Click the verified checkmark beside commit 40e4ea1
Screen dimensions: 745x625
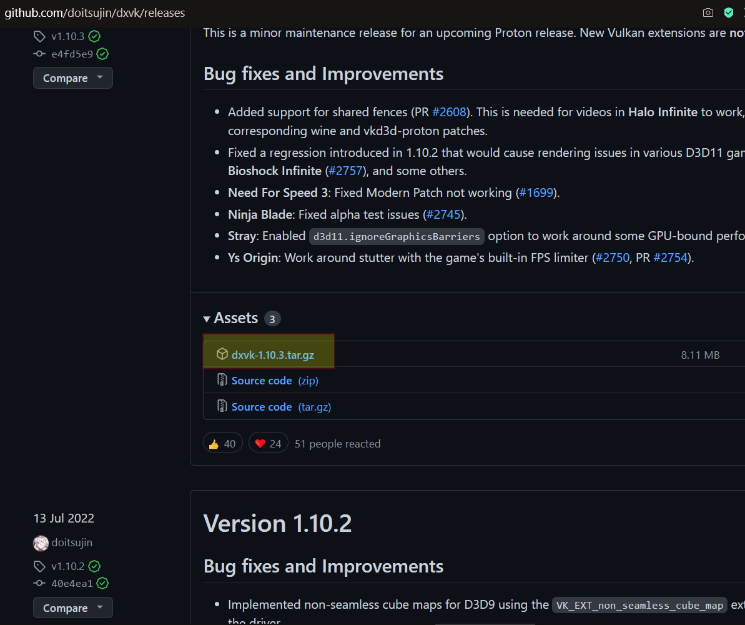pyautogui.click(x=103, y=584)
